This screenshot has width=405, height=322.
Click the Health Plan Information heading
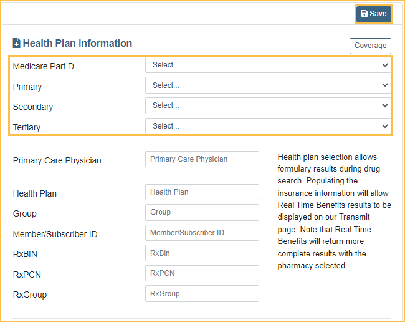tap(77, 44)
